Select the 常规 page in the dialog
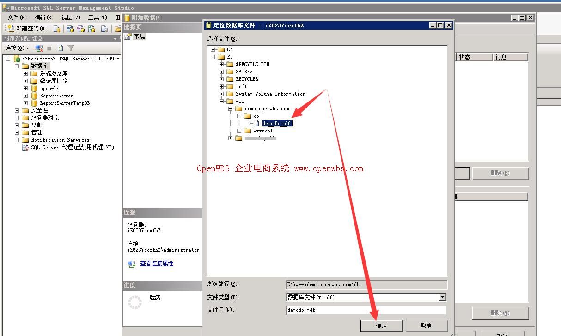This screenshot has height=336, width=561. pos(139,37)
